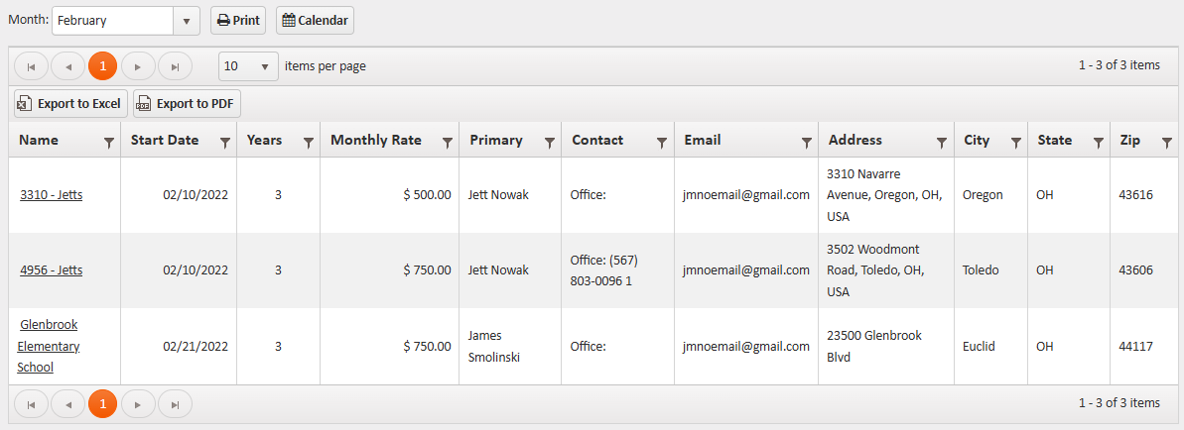This screenshot has height=430, width=1184.
Task: Click next page arrow in bottom pager
Action: click(138, 404)
